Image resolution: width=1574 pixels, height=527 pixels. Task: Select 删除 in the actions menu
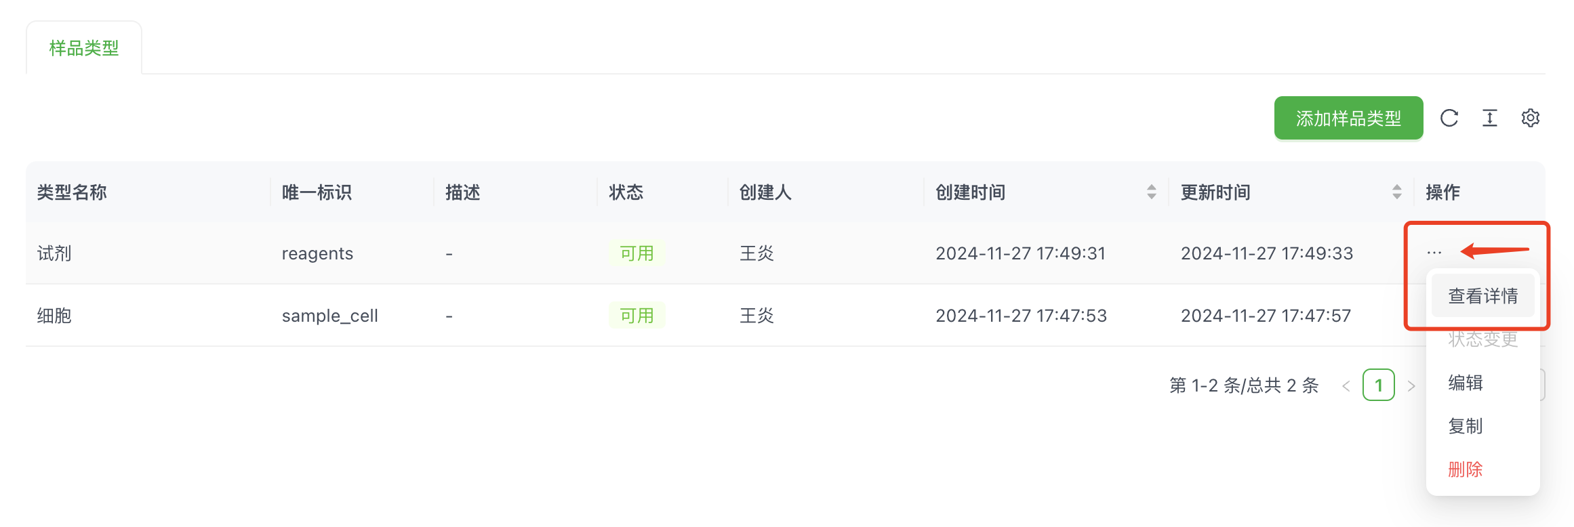tap(1466, 469)
